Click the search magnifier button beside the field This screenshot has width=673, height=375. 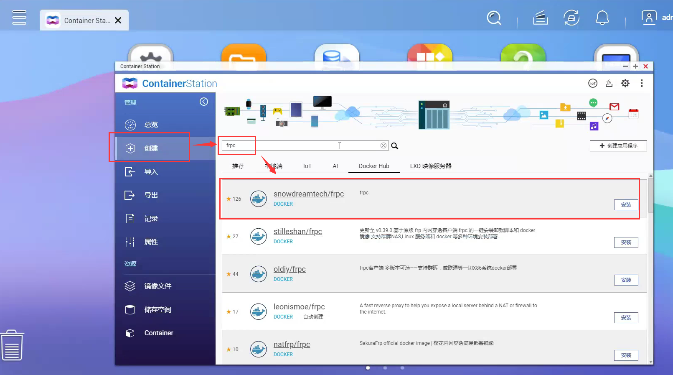point(394,146)
